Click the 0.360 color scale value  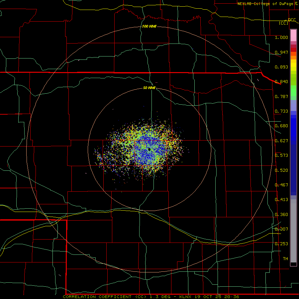click(281, 215)
